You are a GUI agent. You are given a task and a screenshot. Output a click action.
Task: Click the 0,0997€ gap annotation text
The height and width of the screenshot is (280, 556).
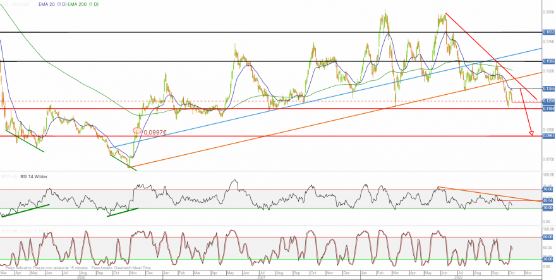tap(155, 132)
